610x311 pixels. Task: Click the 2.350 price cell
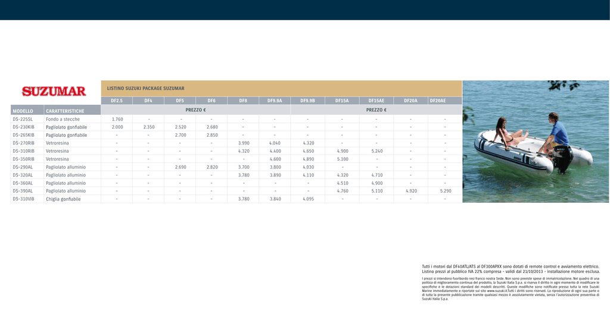pyautogui.click(x=148, y=127)
